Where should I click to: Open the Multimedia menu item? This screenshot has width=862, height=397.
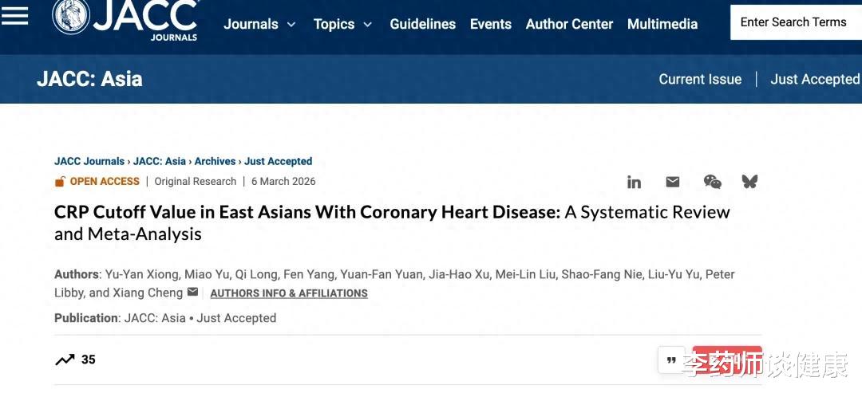(662, 24)
